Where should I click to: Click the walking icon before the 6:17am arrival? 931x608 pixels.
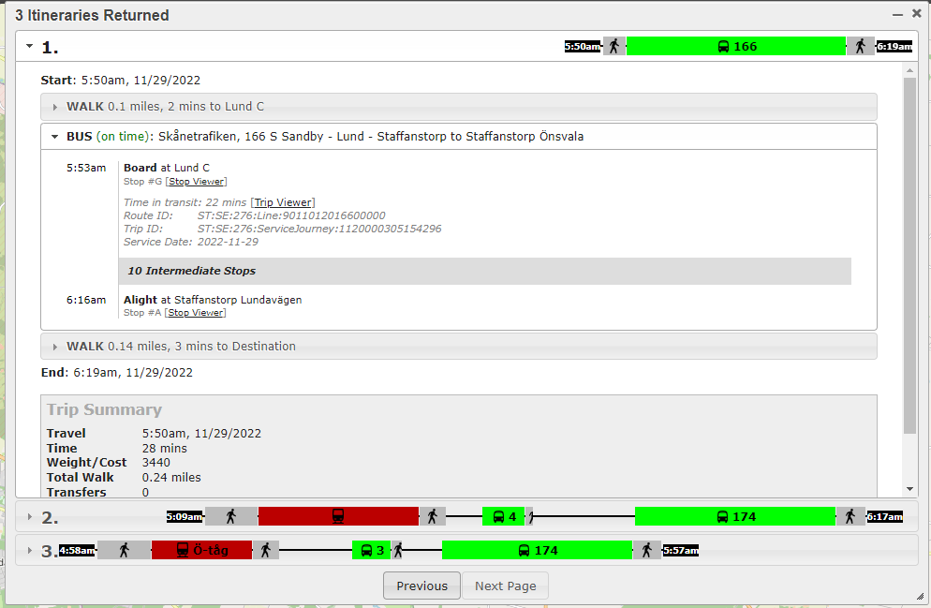[x=852, y=515]
